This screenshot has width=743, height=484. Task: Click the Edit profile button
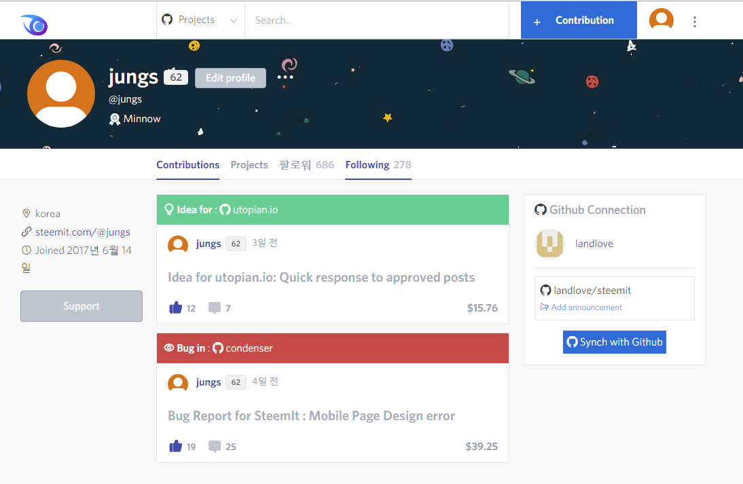[x=230, y=78]
